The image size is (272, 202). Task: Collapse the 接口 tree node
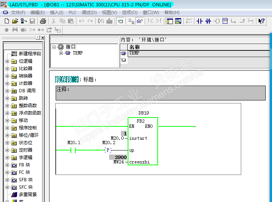click(x=54, y=47)
